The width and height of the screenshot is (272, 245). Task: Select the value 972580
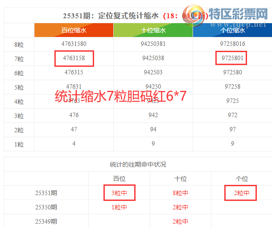(x=232, y=72)
